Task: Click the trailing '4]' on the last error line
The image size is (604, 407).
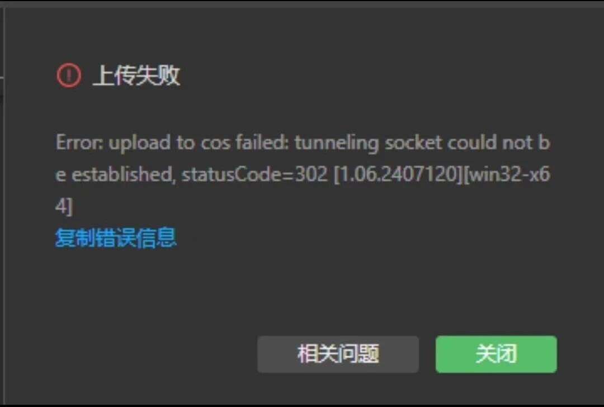Action: click(x=64, y=206)
